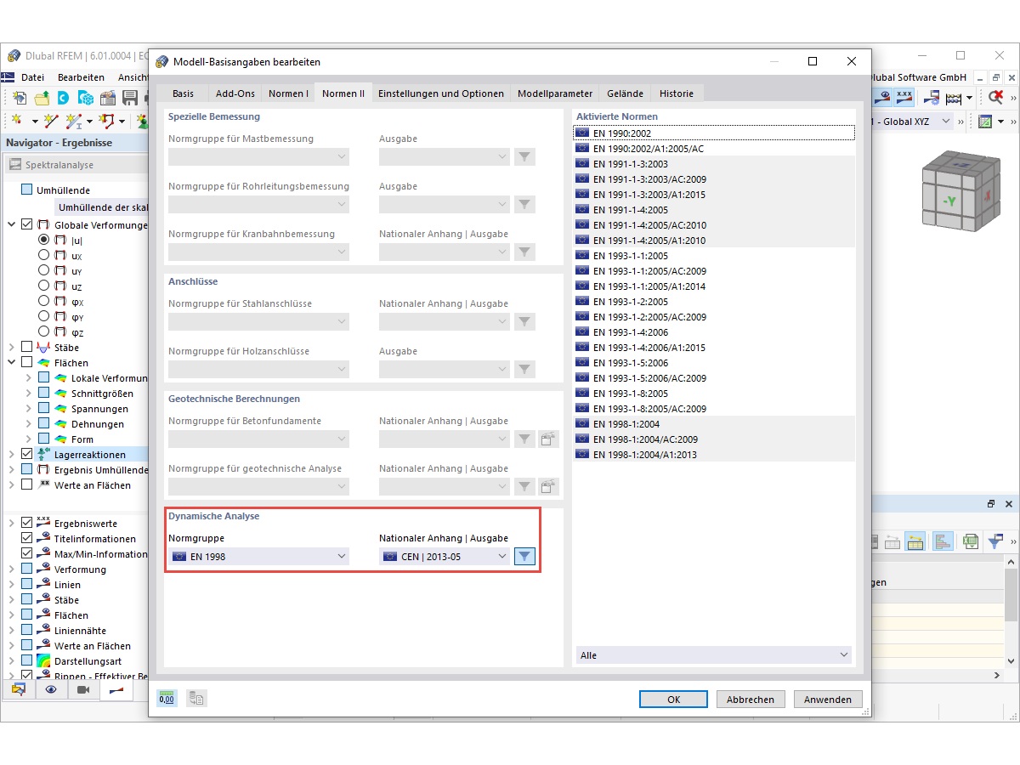The image size is (1020, 765).
Task: Open the calculation abacus toolbar icon
Action: (954, 97)
